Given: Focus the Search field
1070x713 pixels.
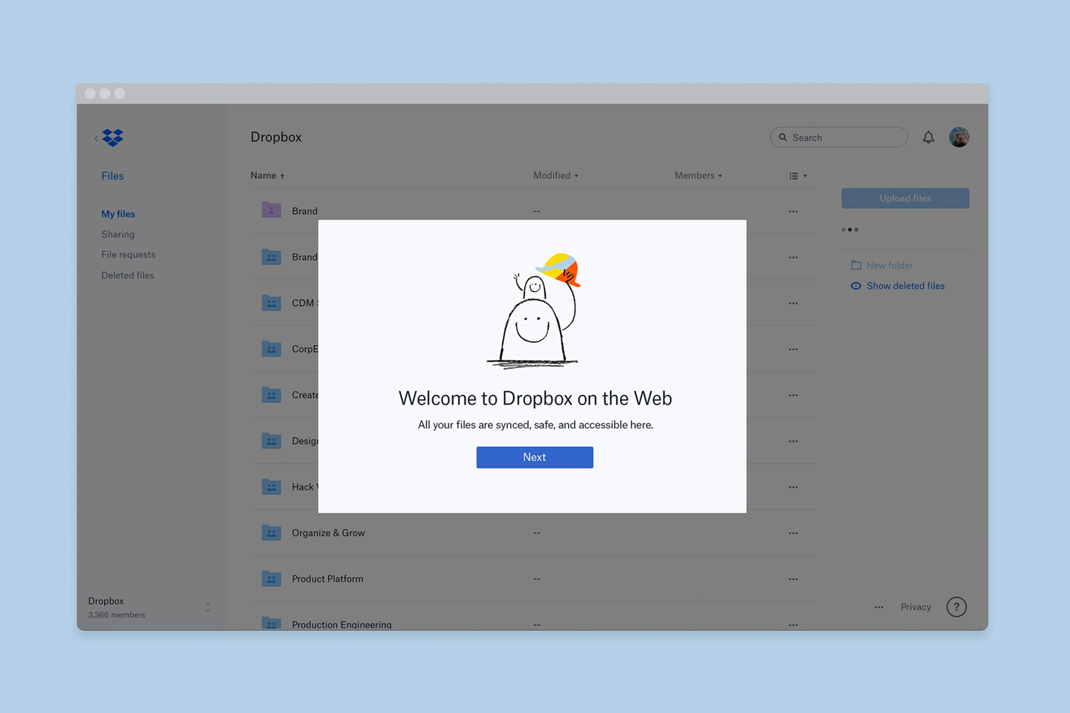Looking at the screenshot, I should pos(839,137).
